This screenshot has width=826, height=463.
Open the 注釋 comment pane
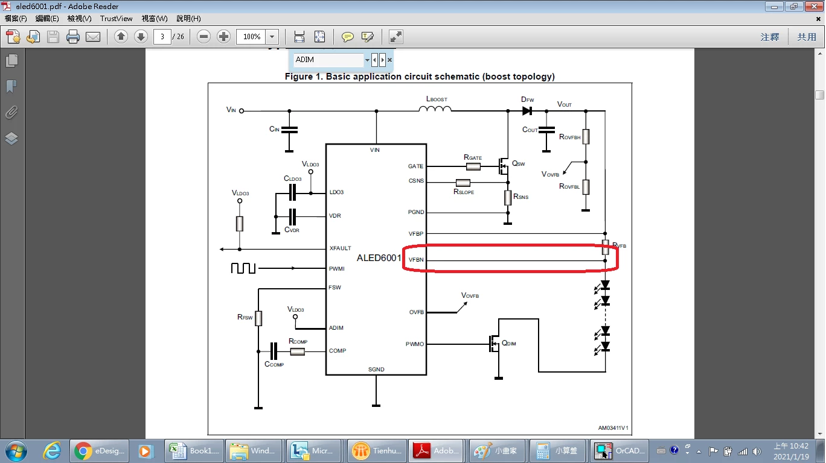(x=770, y=37)
